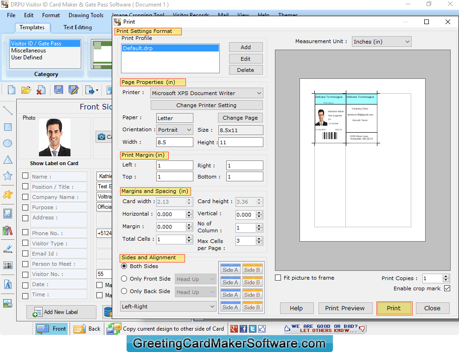
Task: Open the Drawing Tools menu
Action: coord(86,15)
